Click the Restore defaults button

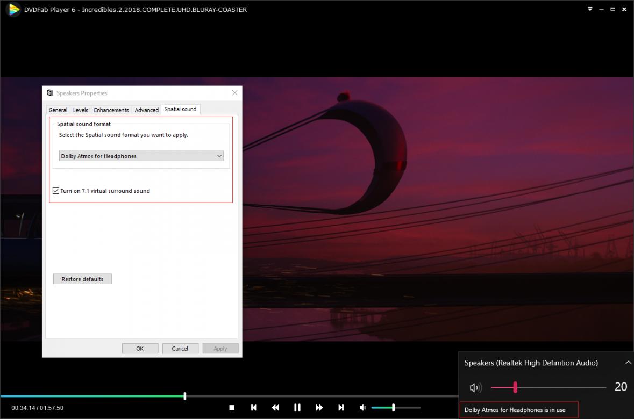pos(82,279)
